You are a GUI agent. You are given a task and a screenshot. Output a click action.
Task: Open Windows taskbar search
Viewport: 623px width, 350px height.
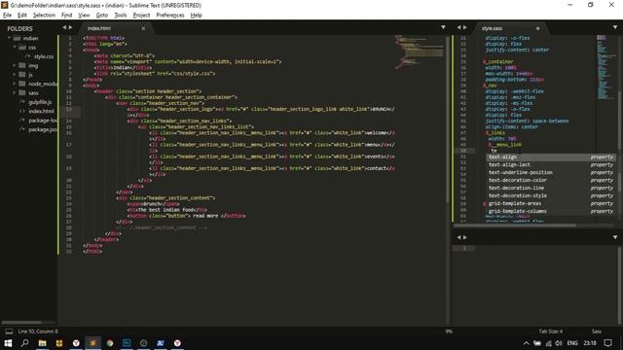24,343
